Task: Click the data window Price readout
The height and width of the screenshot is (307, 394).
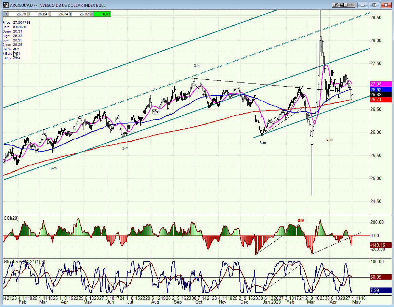Action: point(16,22)
